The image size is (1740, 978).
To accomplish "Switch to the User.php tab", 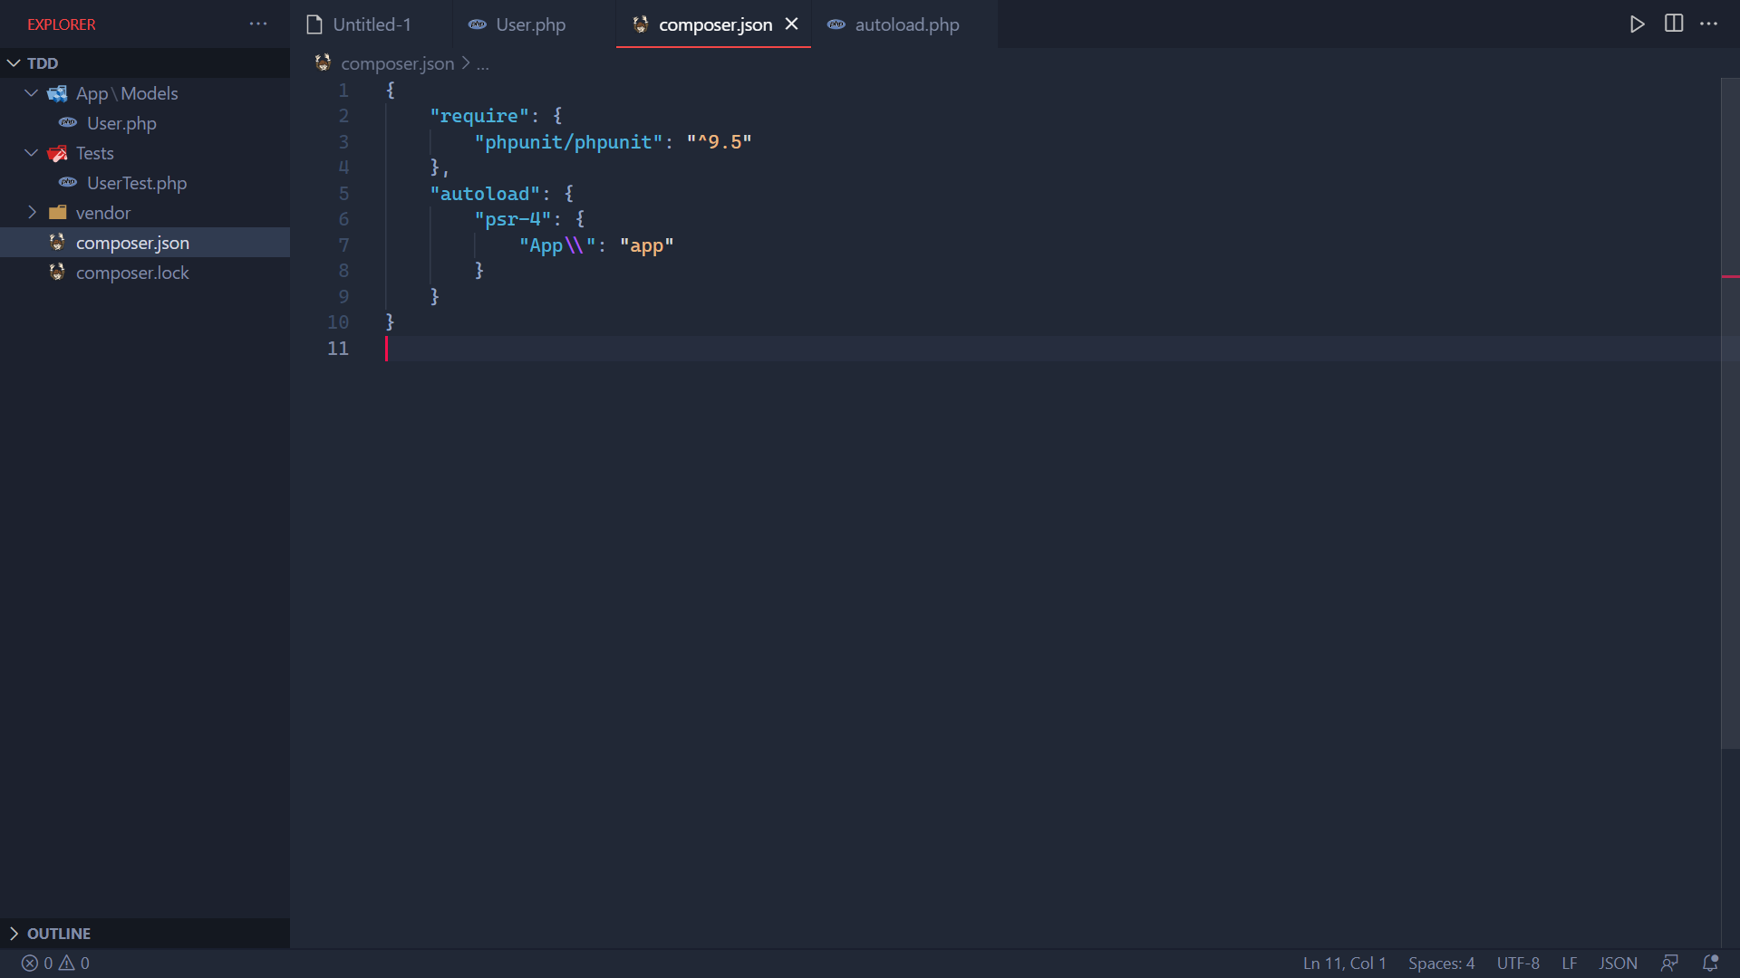I will [x=530, y=24].
